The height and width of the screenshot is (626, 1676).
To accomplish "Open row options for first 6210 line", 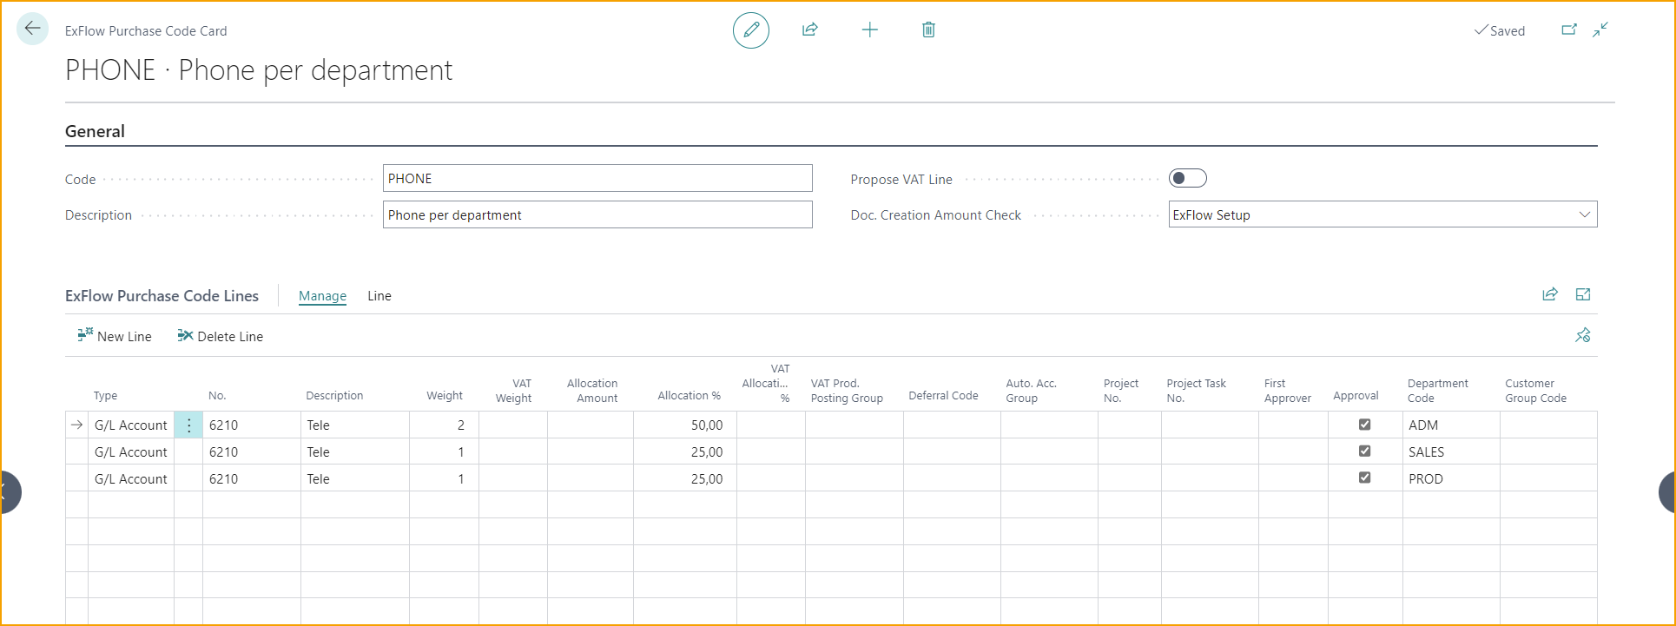I will [188, 425].
